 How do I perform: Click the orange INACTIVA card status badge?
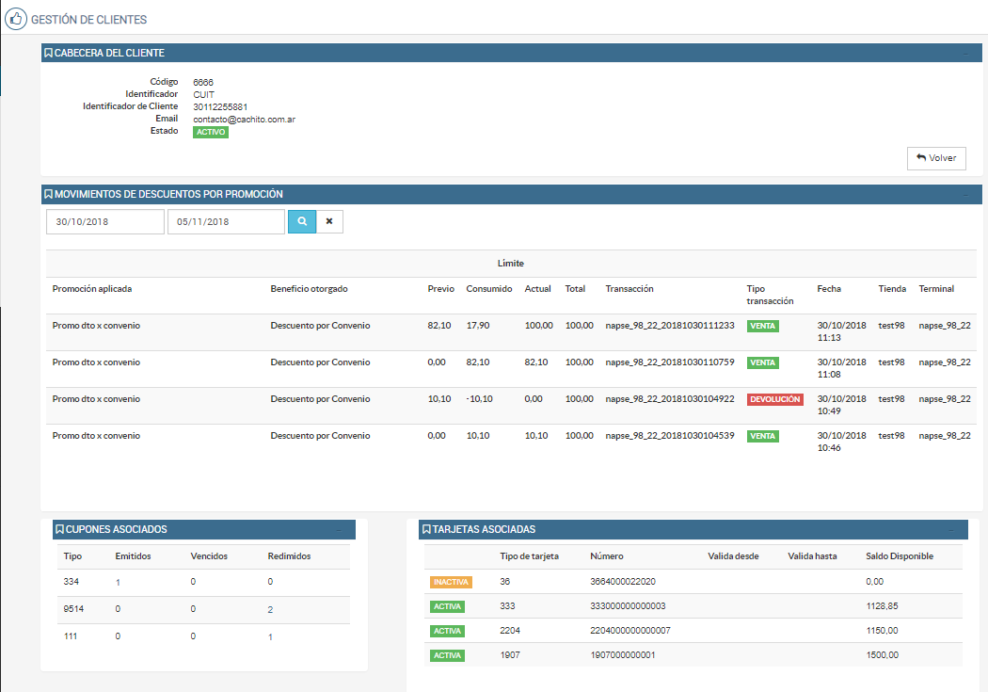coord(451,582)
